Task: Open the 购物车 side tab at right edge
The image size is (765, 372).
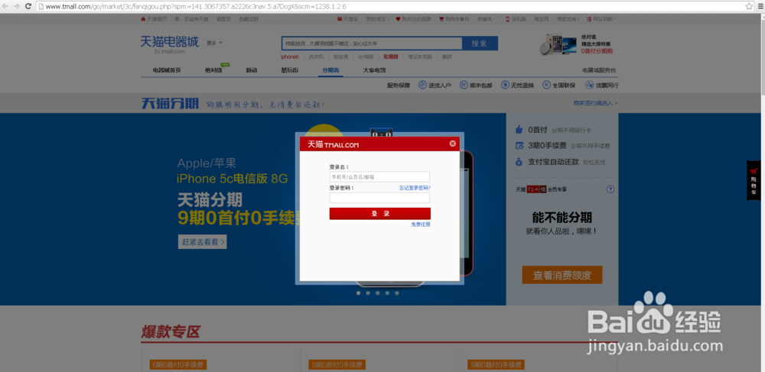Action: coord(754,180)
